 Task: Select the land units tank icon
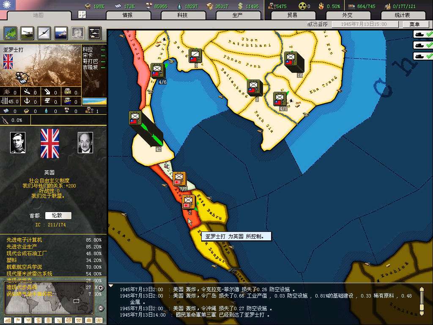27,33
